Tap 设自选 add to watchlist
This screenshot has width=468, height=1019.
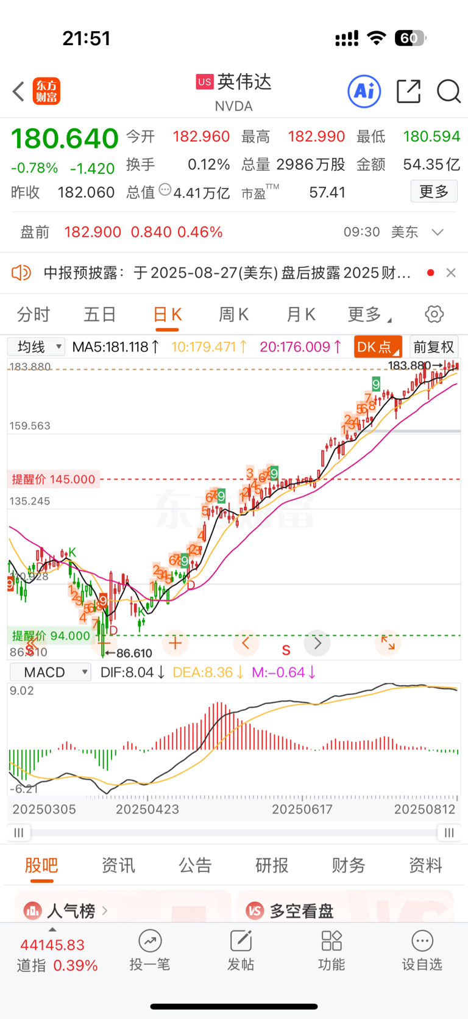(x=422, y=951)
